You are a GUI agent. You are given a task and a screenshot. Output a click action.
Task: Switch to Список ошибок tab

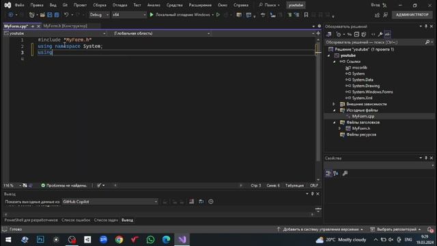(x=76, y=220)
